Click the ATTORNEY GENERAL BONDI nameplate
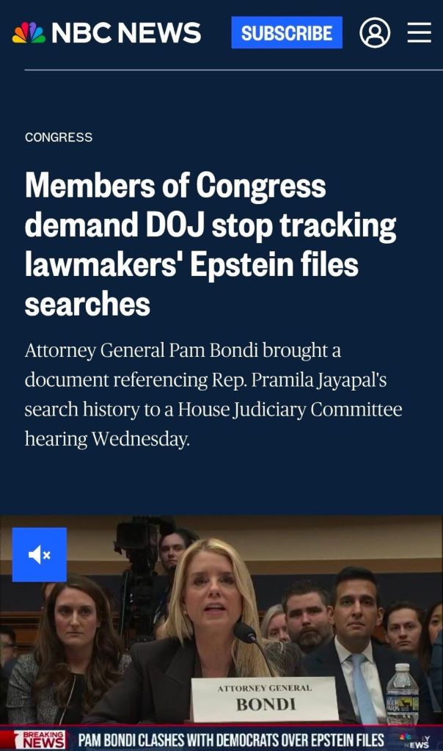 (x=265, y=700)
